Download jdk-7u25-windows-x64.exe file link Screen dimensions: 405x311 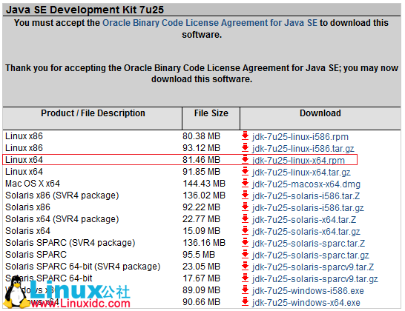click(306, 303)
